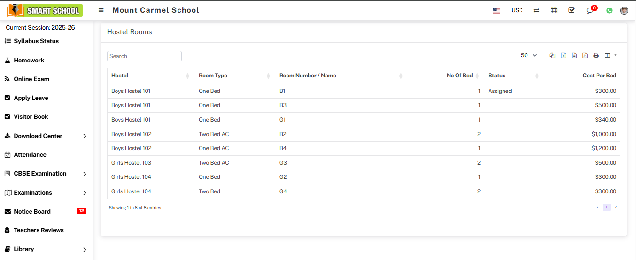Toggle the sidebar hamburger menu
Viewport: 636px width, 260px height.
101,10
